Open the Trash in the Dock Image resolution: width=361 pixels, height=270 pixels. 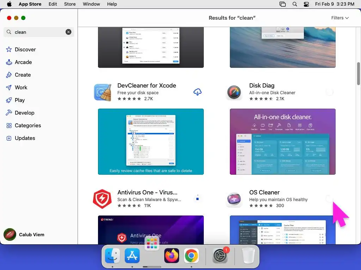coord(249,256)
